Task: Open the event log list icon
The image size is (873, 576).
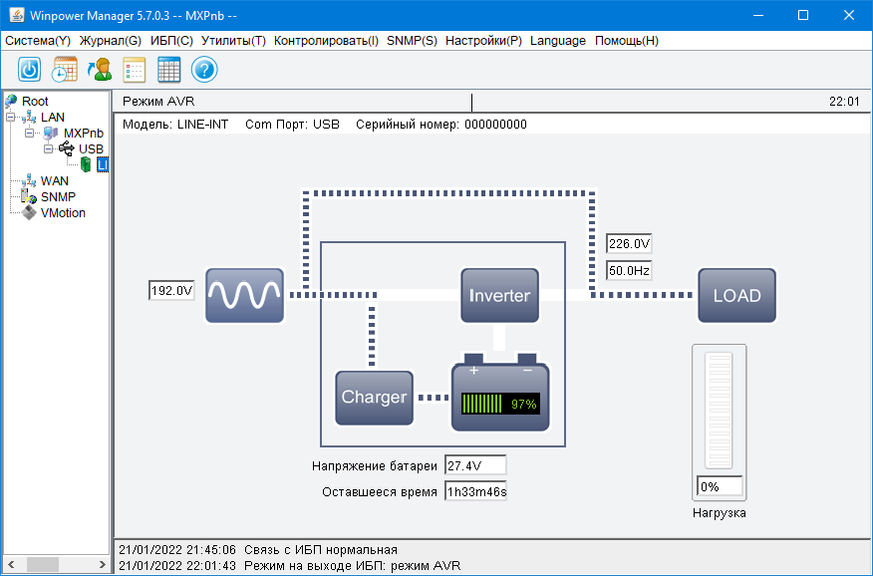Action: coord(135,70)
